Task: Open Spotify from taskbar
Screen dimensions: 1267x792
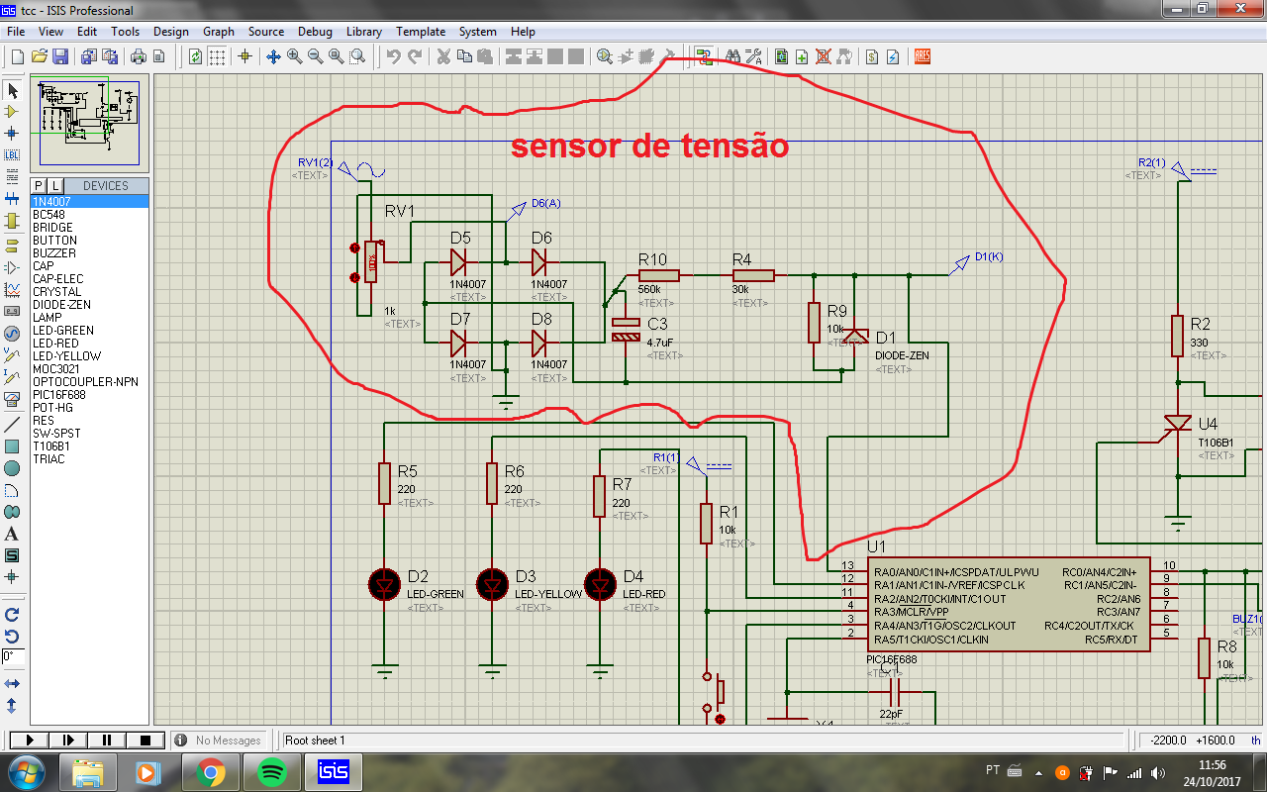Action: tap(271, 772)
